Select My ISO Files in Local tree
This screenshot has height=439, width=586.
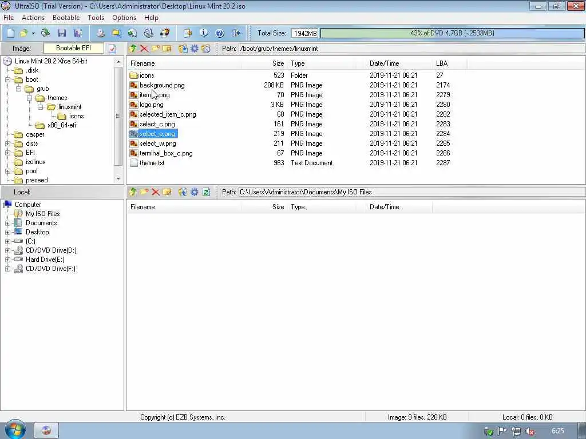click(x=42, y=214)
